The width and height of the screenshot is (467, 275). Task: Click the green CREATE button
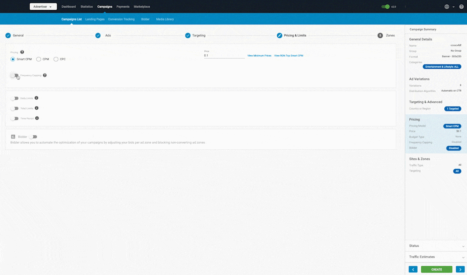pyautogui.click(x=436, y=269)
